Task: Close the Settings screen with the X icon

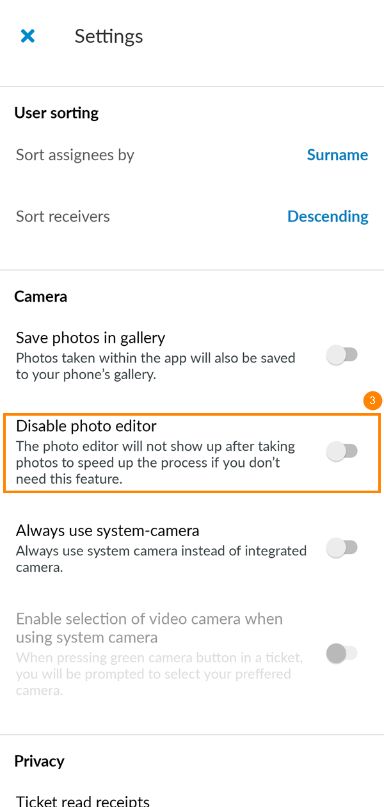Action: coord(28,37)
